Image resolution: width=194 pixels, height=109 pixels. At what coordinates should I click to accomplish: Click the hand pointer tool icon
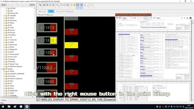(x=85, y=5)
